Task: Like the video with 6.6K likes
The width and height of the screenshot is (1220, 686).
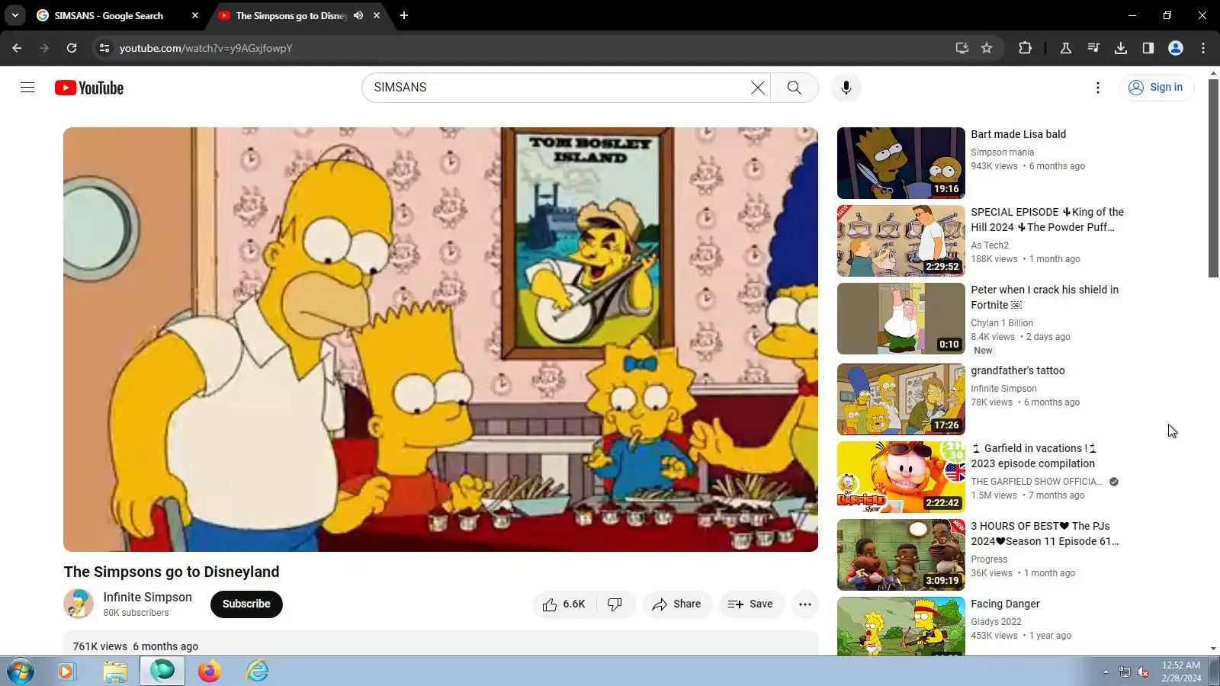Action: [564, 604]
